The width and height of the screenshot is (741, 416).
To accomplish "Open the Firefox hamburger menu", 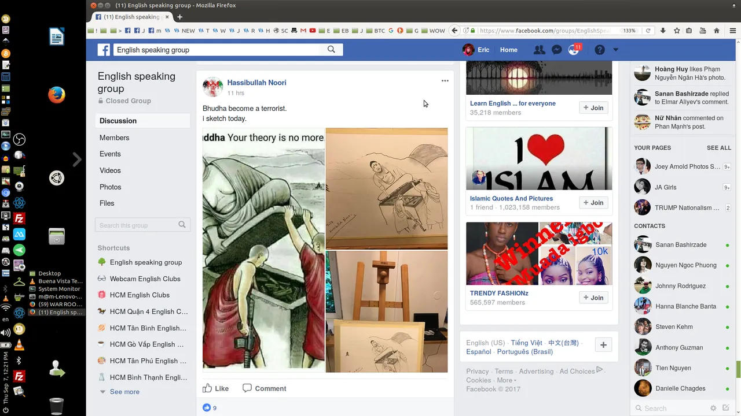I will pos(733,31).
